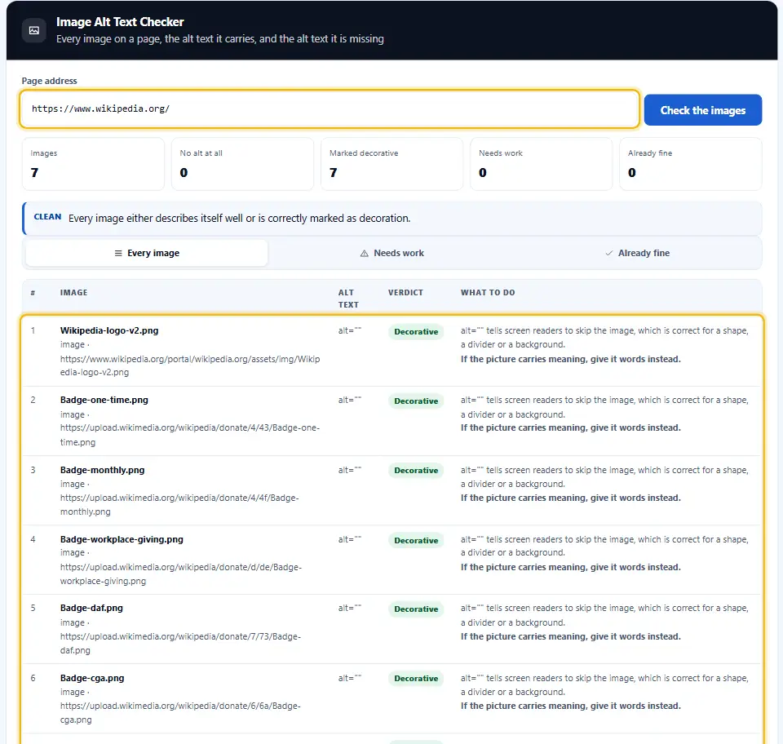The image size is (783, 744).
Task: Click the Wikipedia-logo-v2.png image URL text
Action: point(190,365)
